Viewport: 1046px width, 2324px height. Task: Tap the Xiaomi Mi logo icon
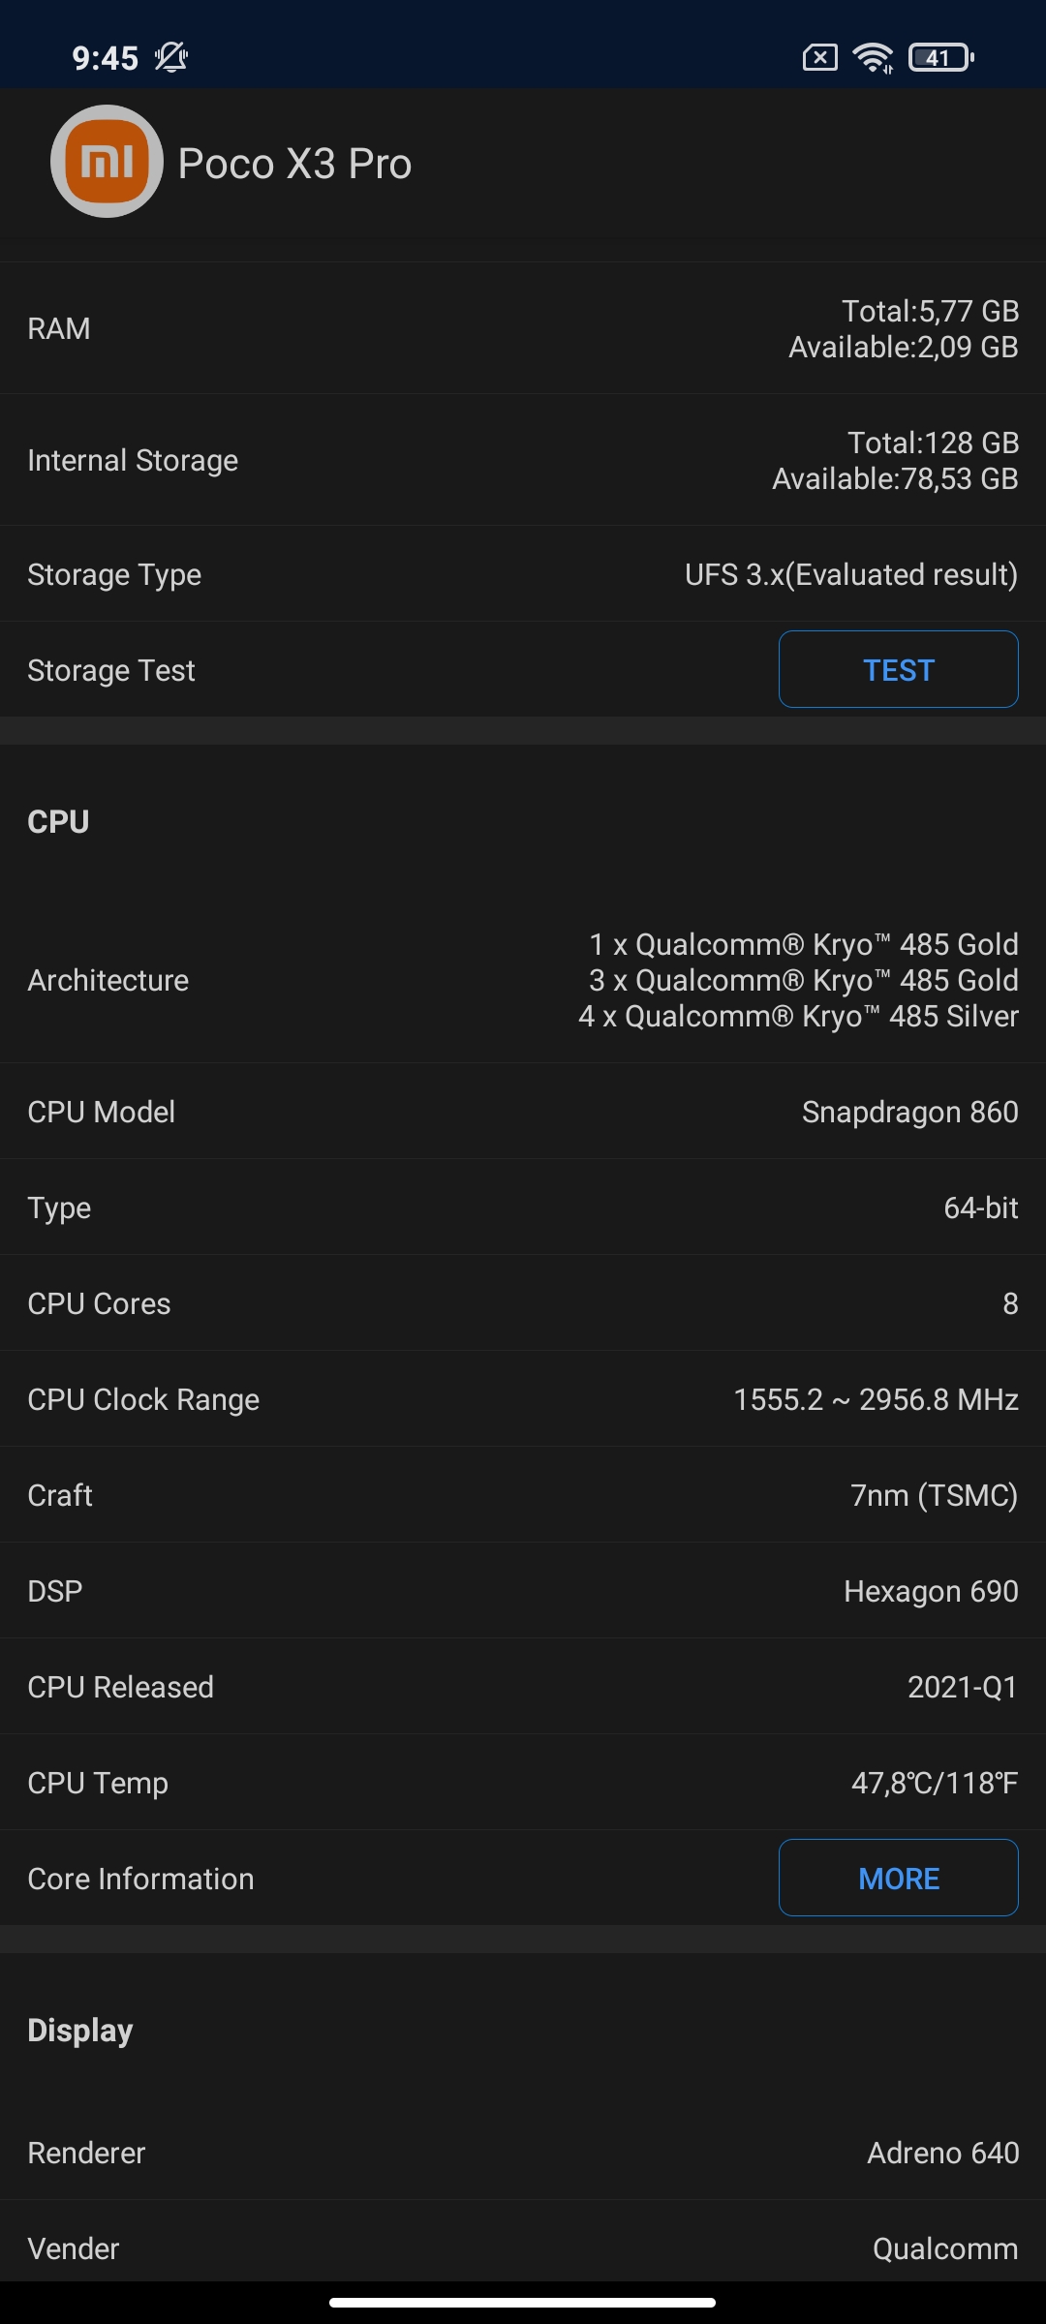coord(107,162)
